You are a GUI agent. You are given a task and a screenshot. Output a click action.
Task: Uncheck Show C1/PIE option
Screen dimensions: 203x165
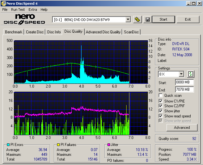tap(160, 101)
